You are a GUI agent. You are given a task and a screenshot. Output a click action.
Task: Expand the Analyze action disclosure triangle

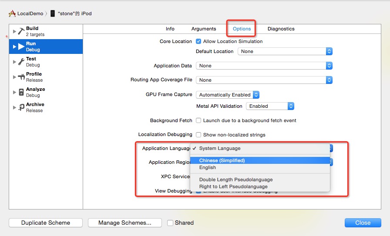click(14, 92)
